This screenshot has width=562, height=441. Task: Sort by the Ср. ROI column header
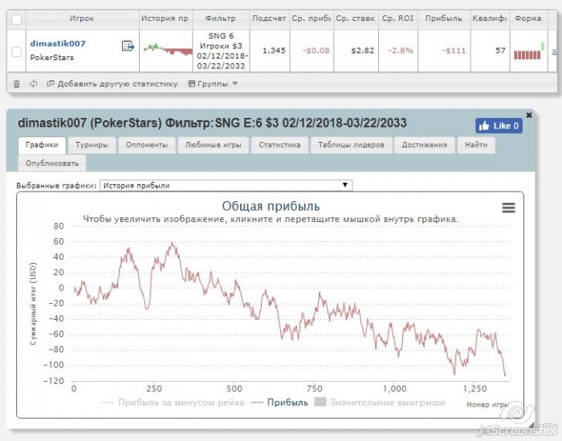(398, 18)
